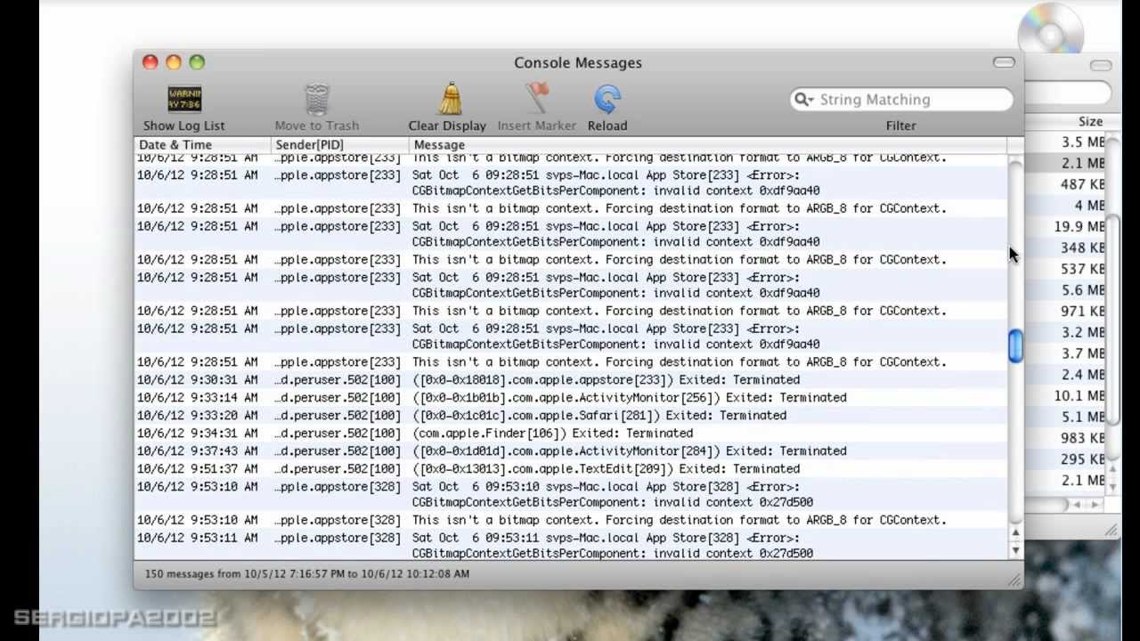Click the Insert Marker flag icon
This screenshot has height=641, width=1140.
pyautogui.click(x=538, y=99)
